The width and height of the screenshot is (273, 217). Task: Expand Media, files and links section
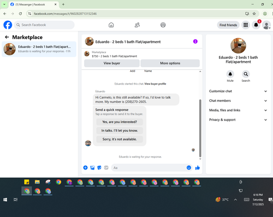[x=238, y=110]
